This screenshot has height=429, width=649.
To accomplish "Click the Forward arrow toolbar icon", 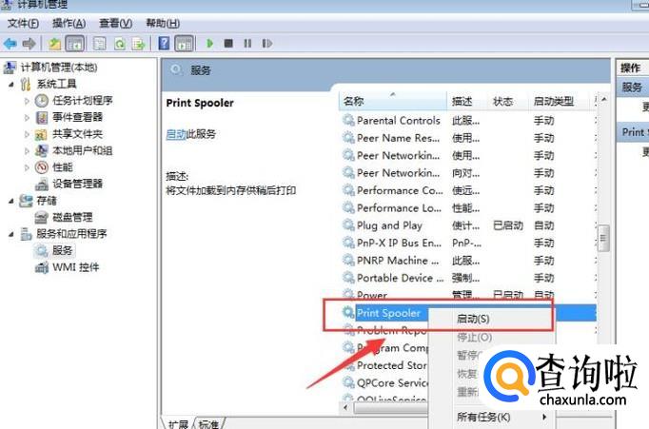I will (x=29, y=44).
